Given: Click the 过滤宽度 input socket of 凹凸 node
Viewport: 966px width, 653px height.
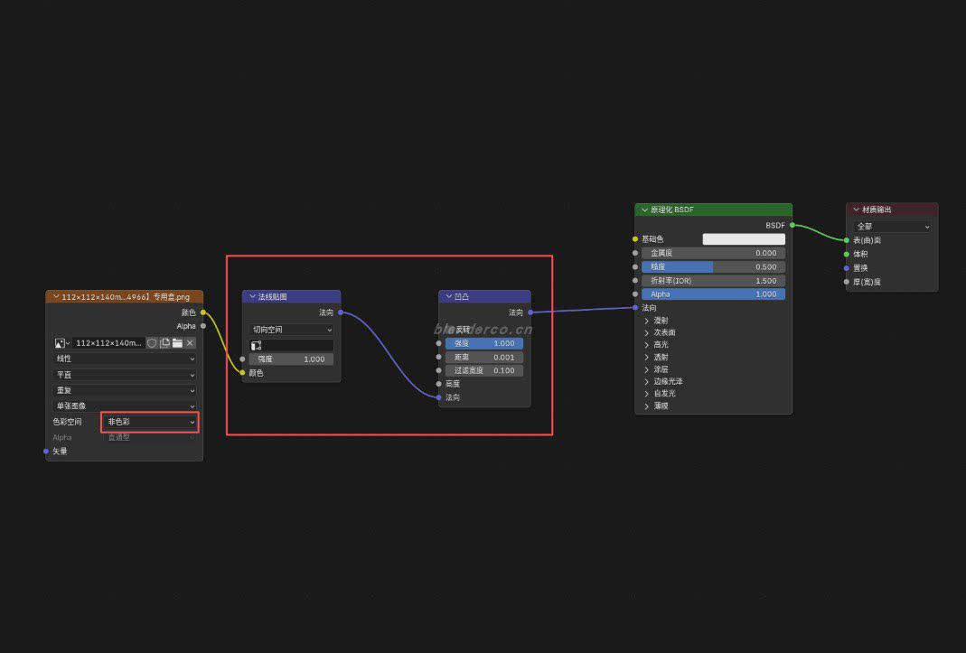Looking at the screenshot, I should [x=438, y=371].
